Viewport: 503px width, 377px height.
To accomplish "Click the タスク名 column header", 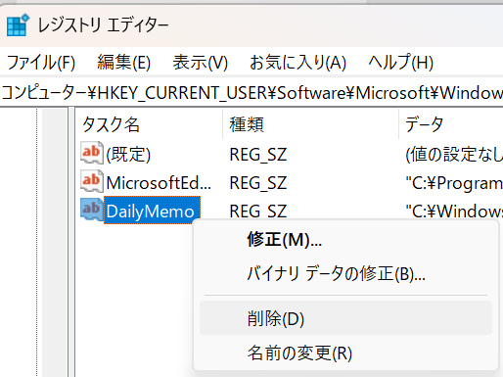I will coord(149,124).
